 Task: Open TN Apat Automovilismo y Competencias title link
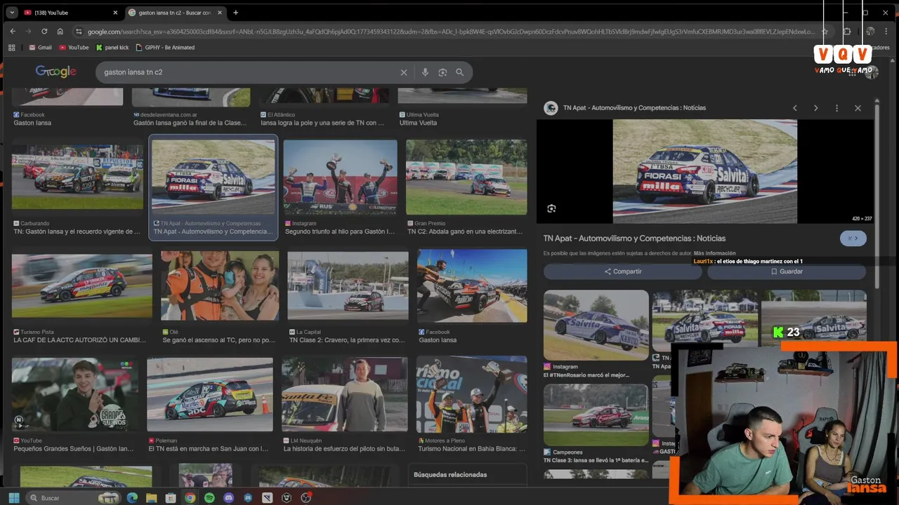tap(634, 238)
